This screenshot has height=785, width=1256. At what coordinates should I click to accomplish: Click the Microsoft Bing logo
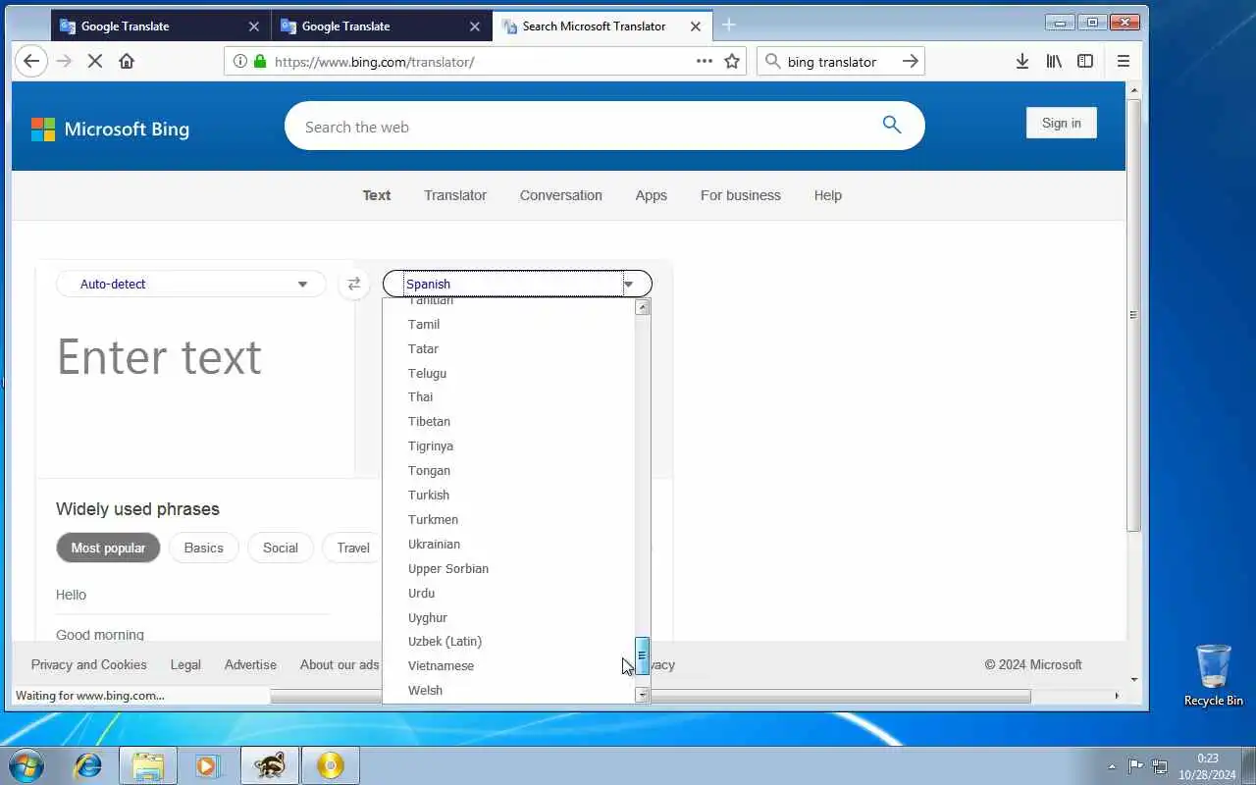(110, 129)
